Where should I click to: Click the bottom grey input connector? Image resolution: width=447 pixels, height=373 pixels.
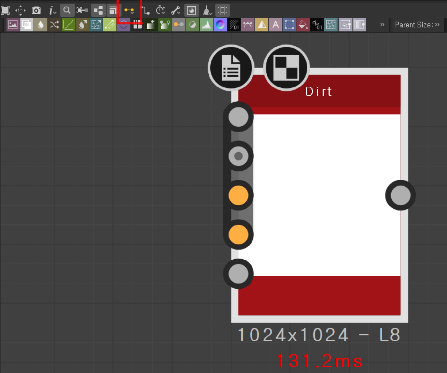click(238, 274)
